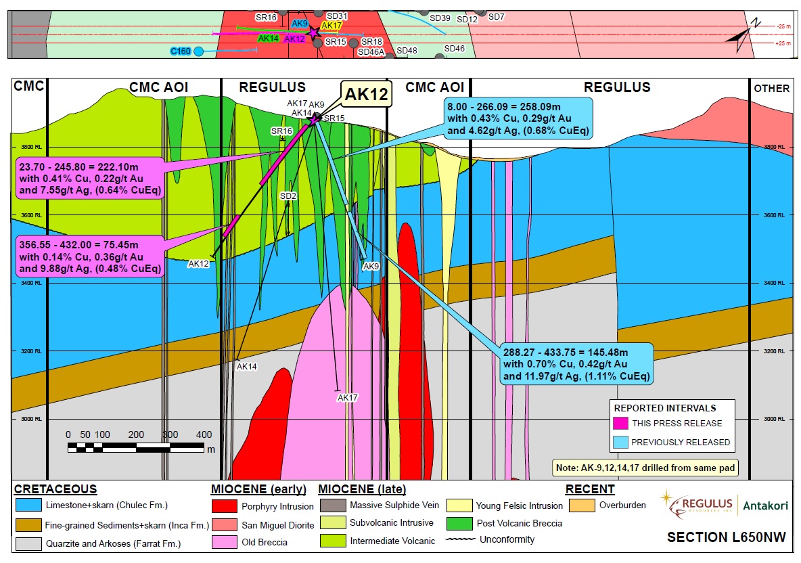Click the 400 label on the scale bar
Viewport: 801px width, 563px height.
click(x=204, y=434)
